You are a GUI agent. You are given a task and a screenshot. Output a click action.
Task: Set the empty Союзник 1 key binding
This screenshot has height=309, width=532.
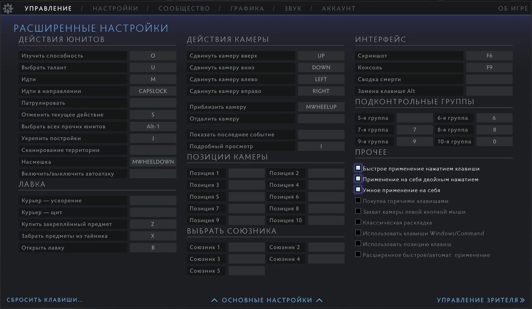(246, 248)
